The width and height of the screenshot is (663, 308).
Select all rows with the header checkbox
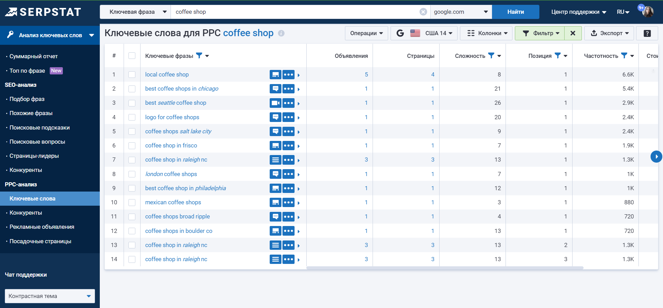click(x=132, y=55)
